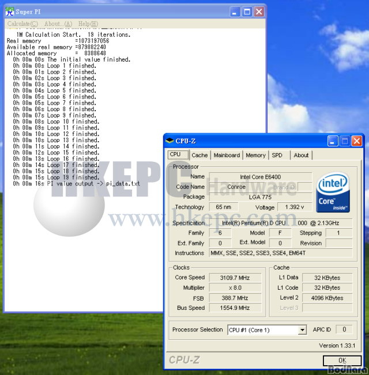Click the Intel Core inside logo

(x=333, y=192)
